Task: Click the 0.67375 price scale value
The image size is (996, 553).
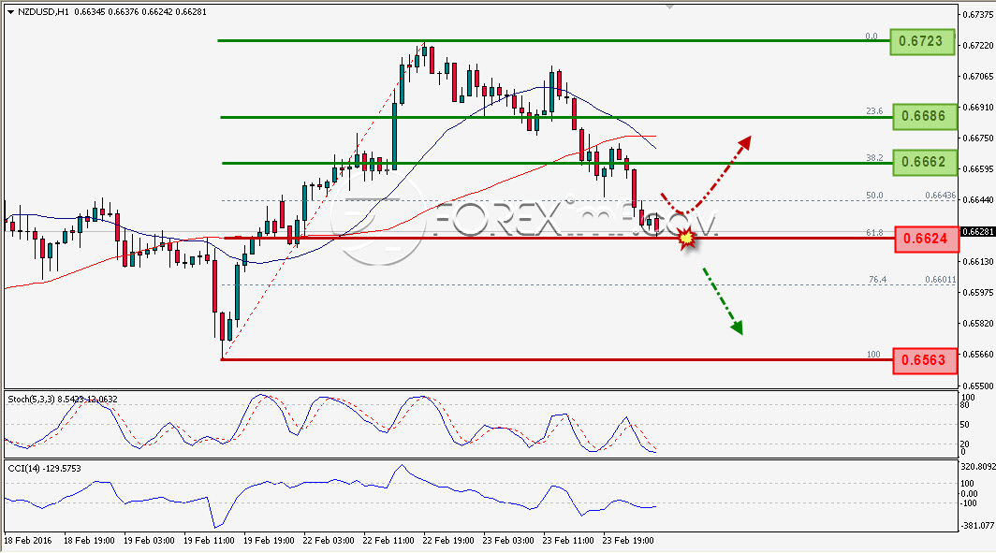Action: (x=978, y=15)
